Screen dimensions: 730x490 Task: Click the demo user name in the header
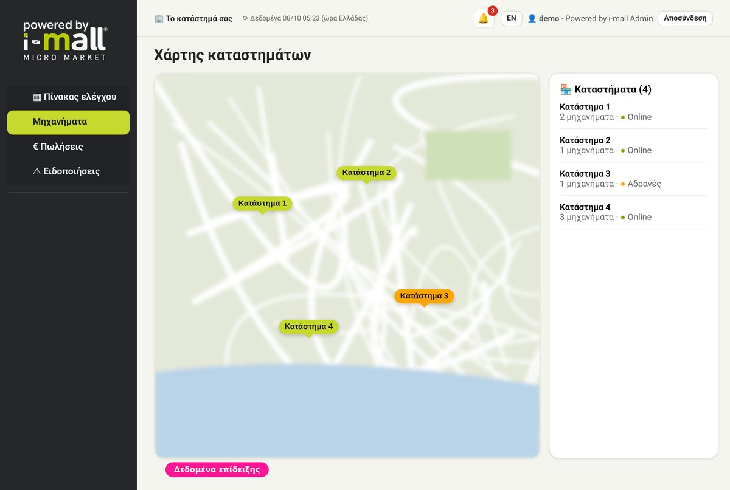pos(549,18)
